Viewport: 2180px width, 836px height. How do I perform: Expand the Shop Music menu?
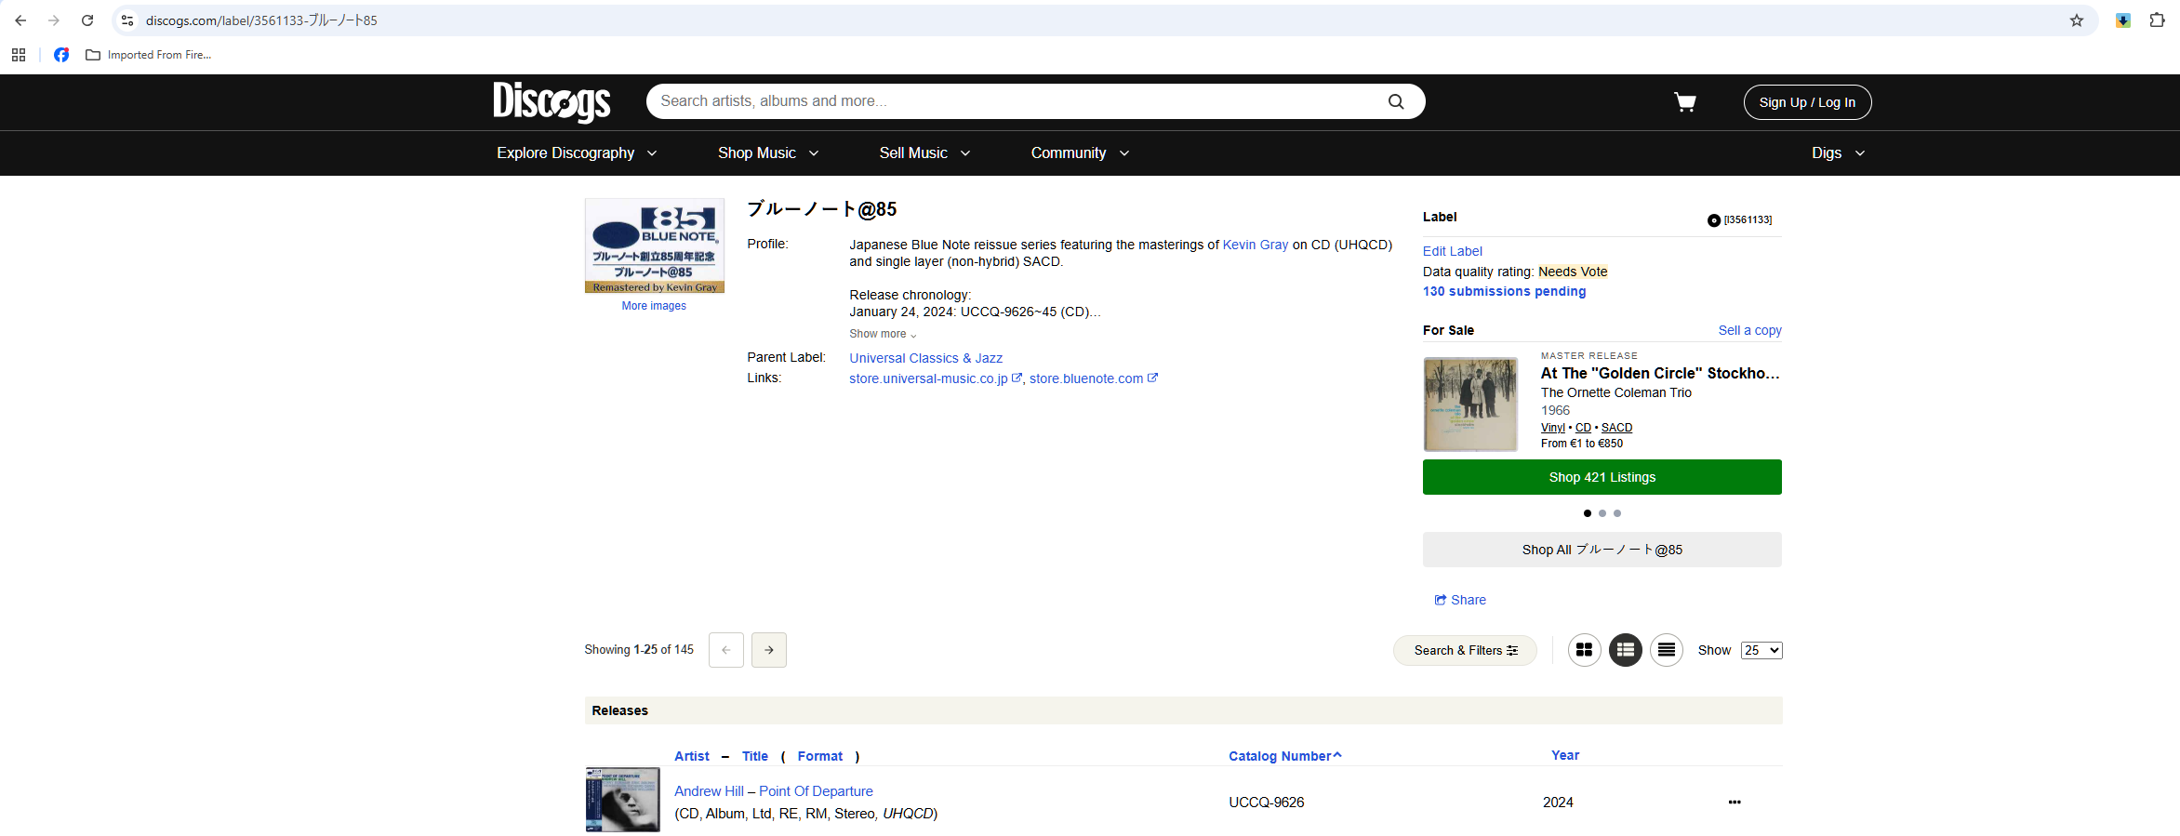(768, 153)
